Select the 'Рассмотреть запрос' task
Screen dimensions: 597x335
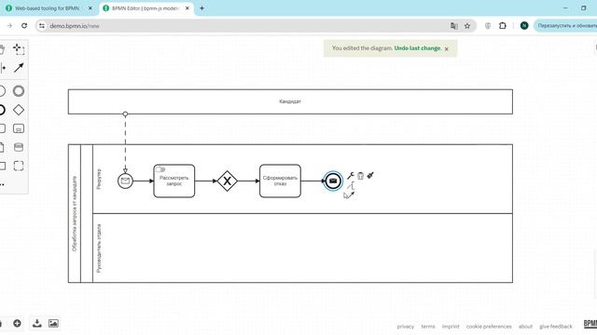174,181
